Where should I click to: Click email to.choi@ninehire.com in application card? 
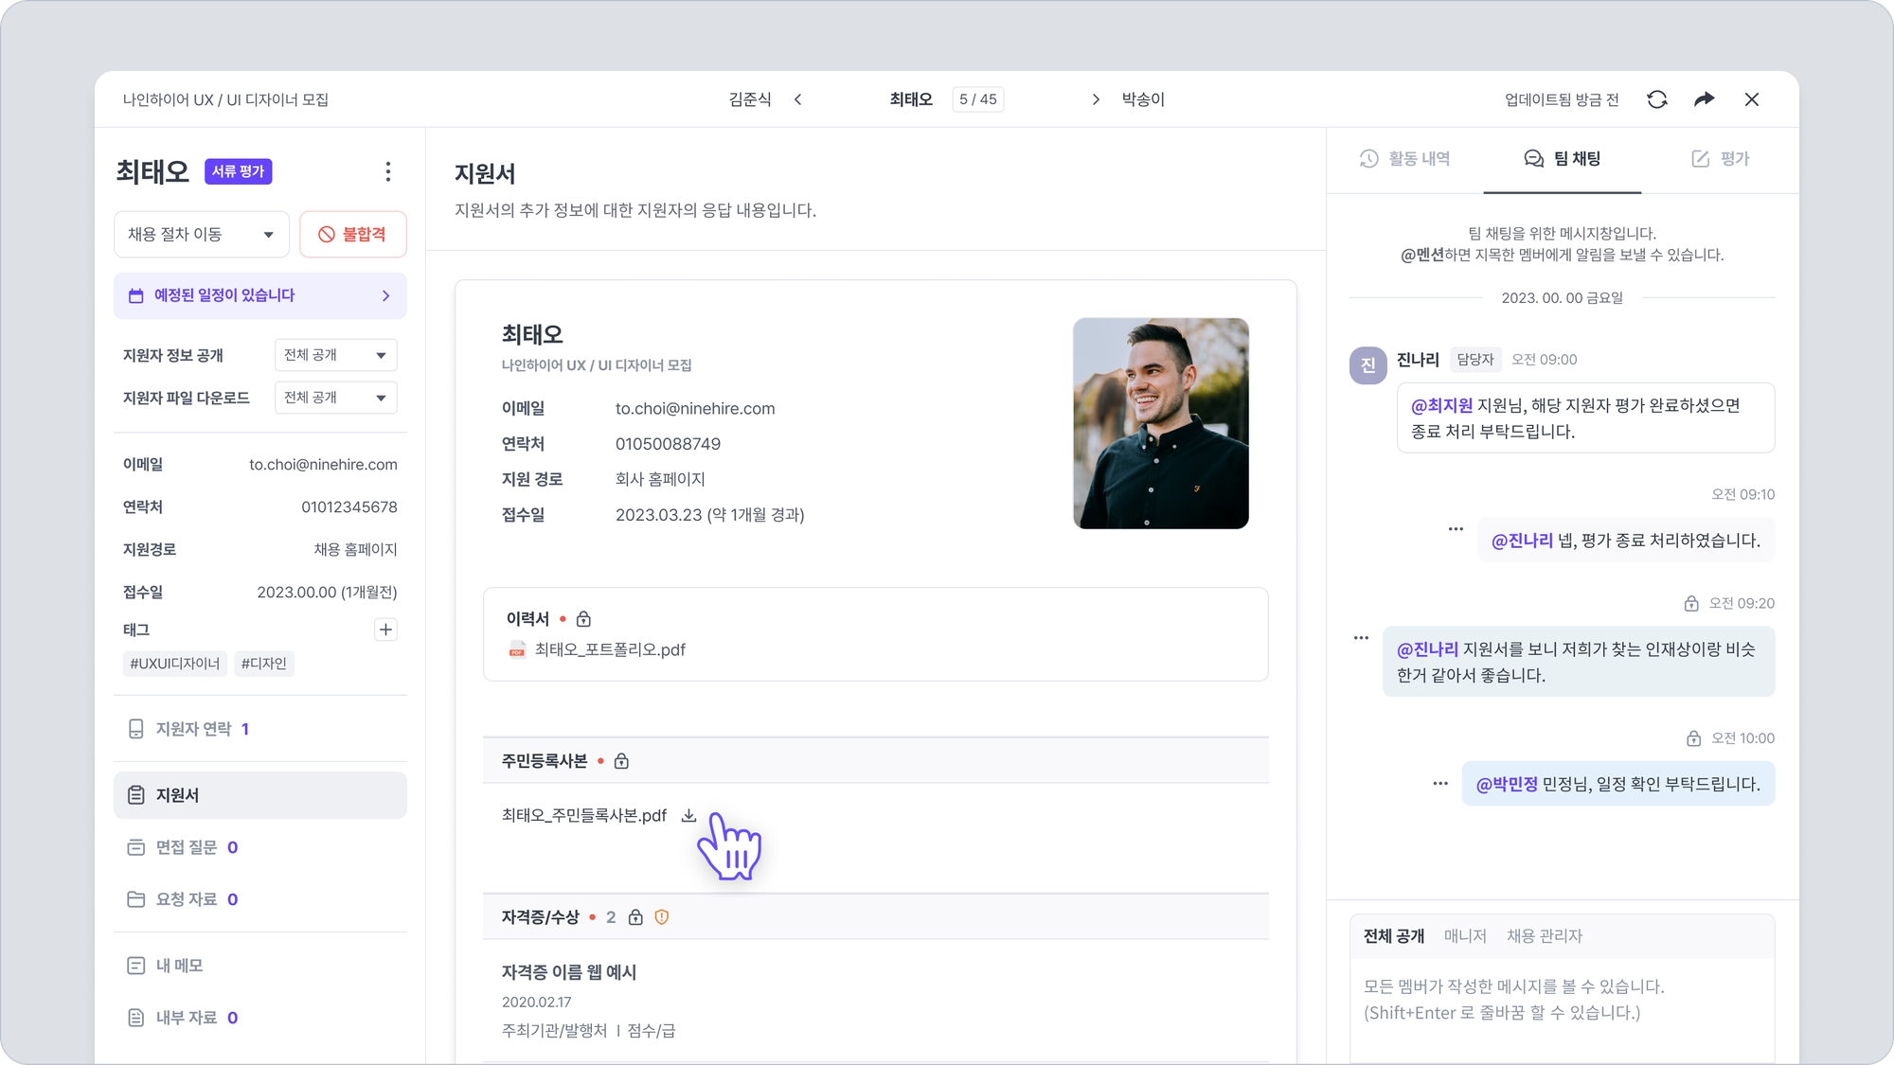695,409
